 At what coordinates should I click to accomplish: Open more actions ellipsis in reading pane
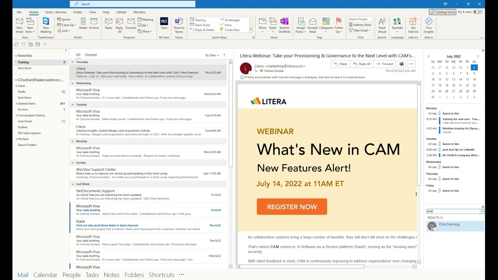pyautogui.click(x=411, y=64)
